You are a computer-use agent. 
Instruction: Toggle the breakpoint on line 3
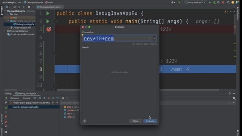49,29
